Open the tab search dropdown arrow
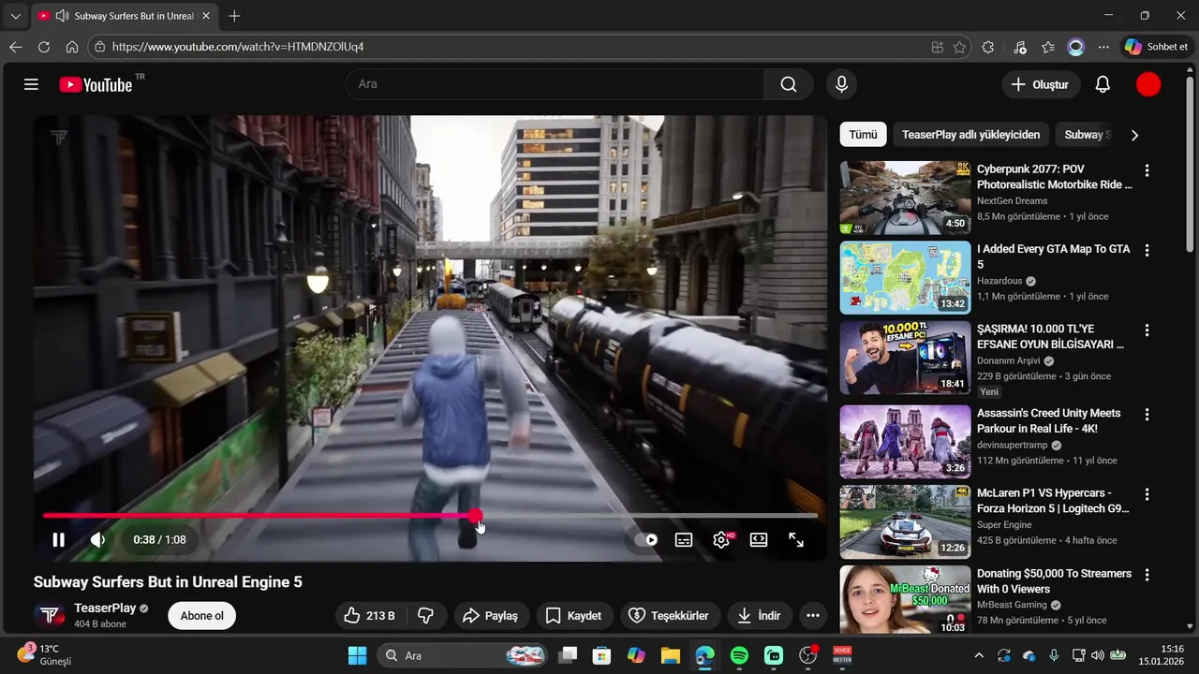Image resolution: width=1199 pixels, height=674 pixels. [x=15, y=16]
